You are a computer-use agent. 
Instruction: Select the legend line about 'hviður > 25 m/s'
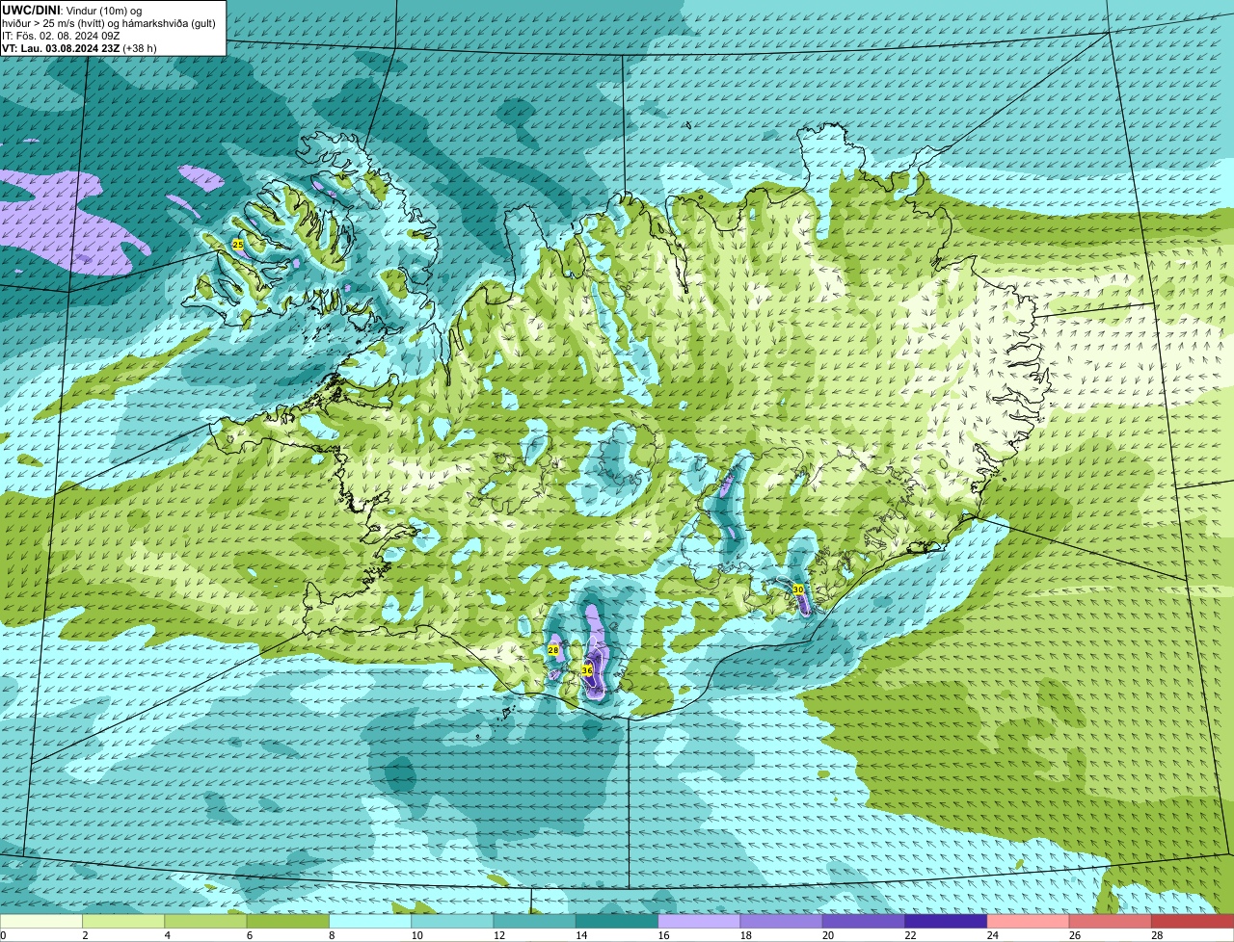(x=109, y=22)
